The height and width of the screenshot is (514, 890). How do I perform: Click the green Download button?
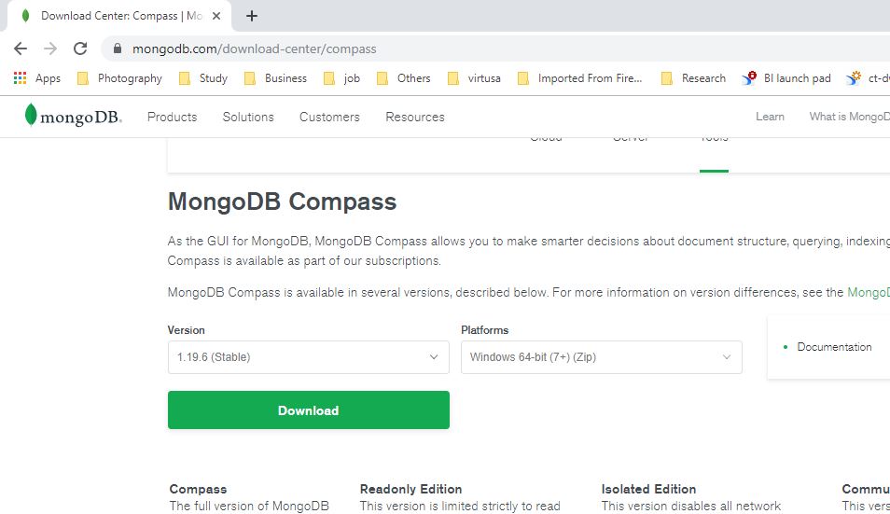pyautogui.click(x=308, y=410)
